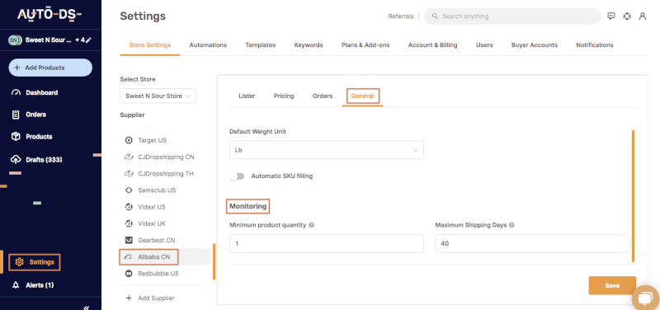The width and height of the screenshot is (660, 310).
Task: Select the General sub-tab
Action: click(x=362, y=96)
